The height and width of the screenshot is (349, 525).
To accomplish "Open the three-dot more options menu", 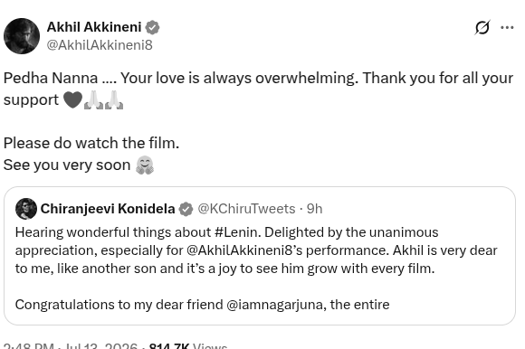I will [507, 27].
